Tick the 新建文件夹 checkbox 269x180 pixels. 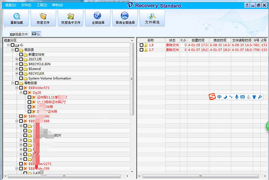click(21, 55)
